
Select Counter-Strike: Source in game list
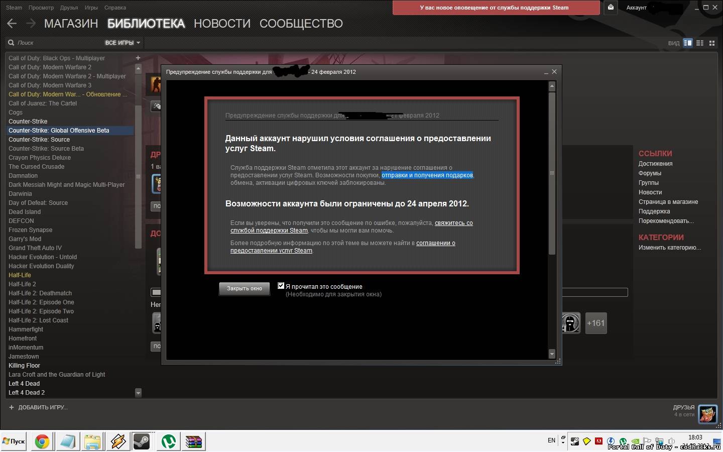coord(39,139)
